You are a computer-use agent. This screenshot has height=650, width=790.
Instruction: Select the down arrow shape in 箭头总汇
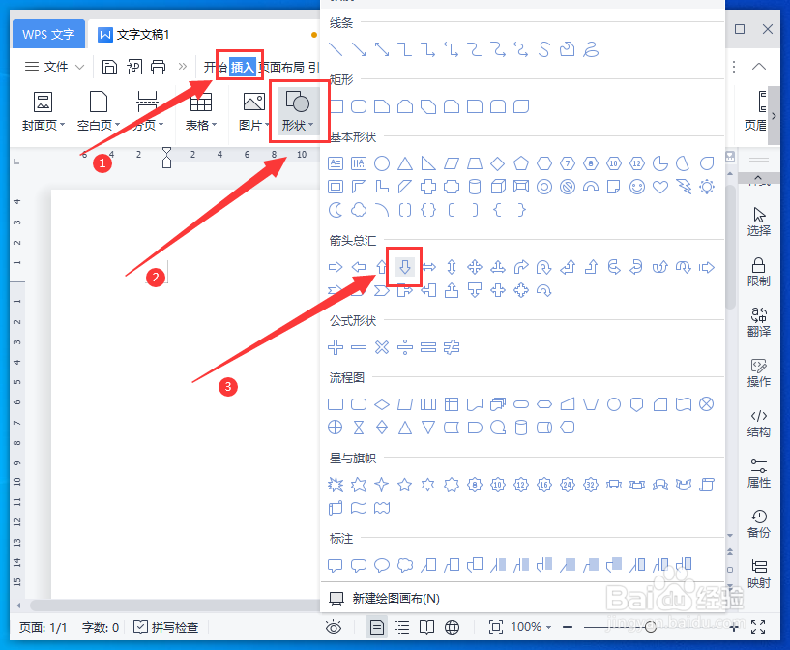coord(403,267)
